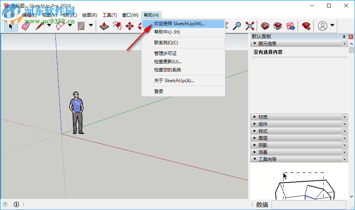355x210 pixels.
Task: Close the 组件 components panel
Action: pyautogui.click(x=345, y=124)
